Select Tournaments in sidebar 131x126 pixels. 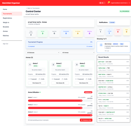point(12,14)
